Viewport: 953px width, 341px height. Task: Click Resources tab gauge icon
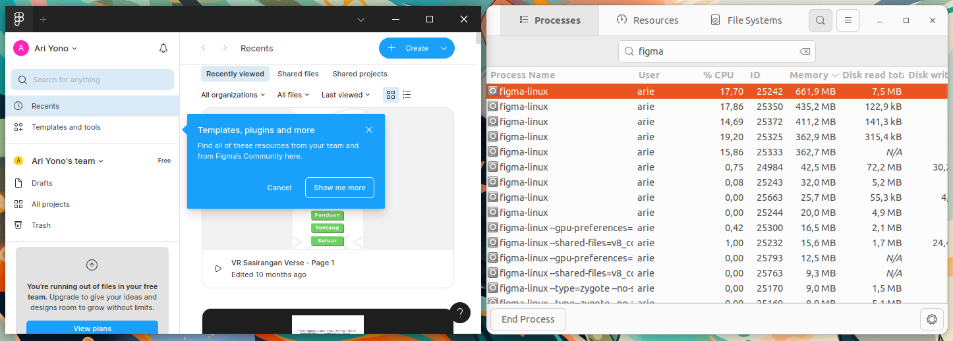tap(621, 20)
